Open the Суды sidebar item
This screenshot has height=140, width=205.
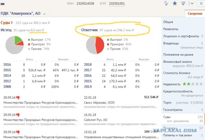coord(167,117)
